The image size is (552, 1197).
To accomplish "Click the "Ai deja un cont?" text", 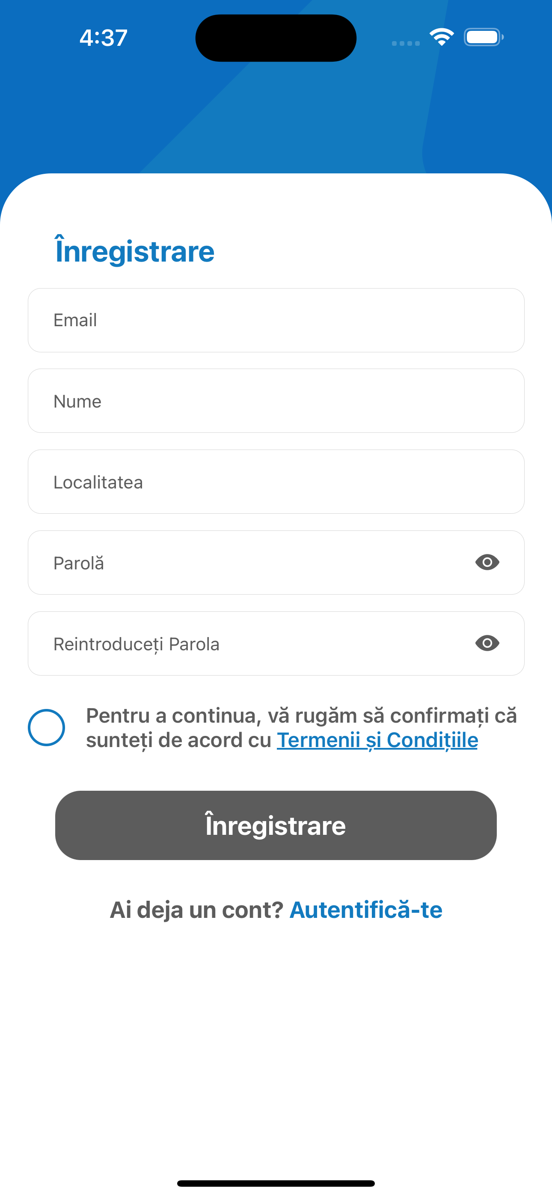I will (196, 910).
